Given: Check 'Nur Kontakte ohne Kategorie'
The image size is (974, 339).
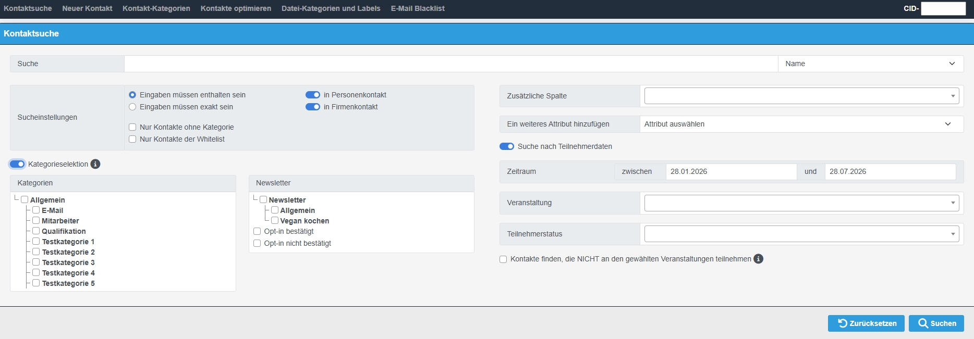Looking at the screenshot, I should (x=132, y=127).
